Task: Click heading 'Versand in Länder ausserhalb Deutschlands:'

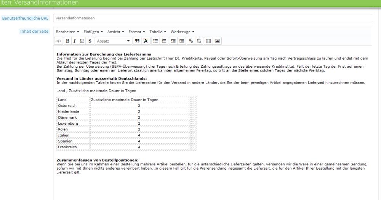Action: pos(102,79)
